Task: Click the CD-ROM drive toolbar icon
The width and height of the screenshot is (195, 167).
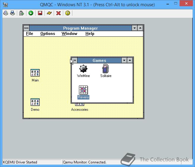Action: pos(6,13)
